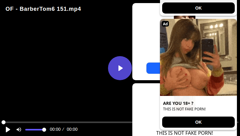
Task: Click OK below 'ARE YOU 18+ ?'
Action: (198, 122)
